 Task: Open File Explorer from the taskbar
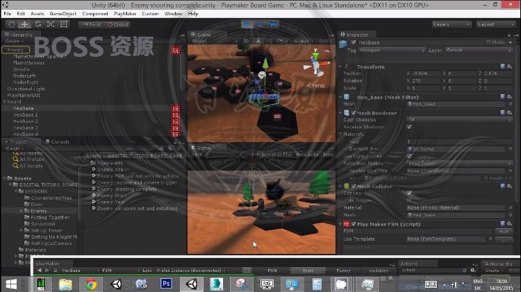pos(65,284)
